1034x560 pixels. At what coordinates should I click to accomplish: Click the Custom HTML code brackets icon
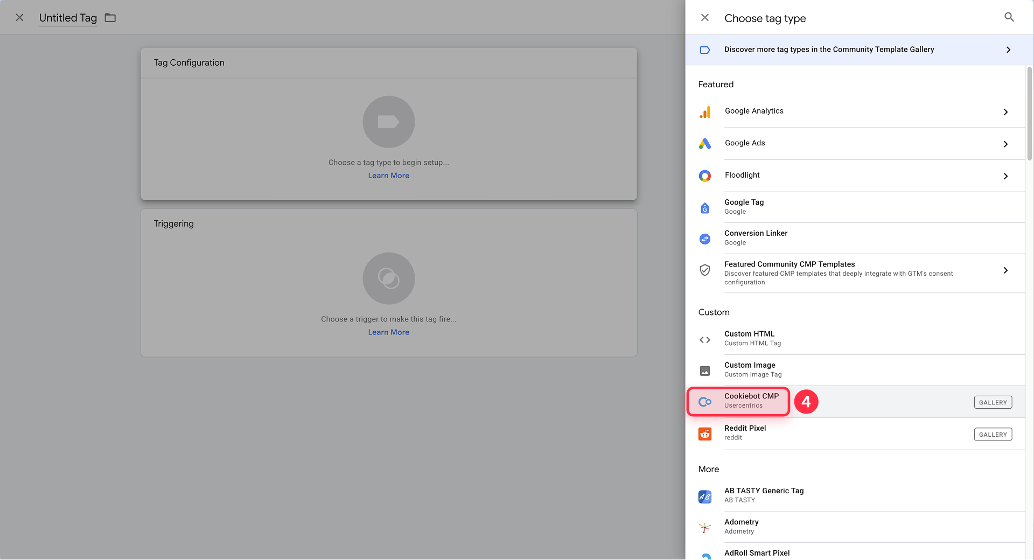pyautogui.click(x=705, y=340)
